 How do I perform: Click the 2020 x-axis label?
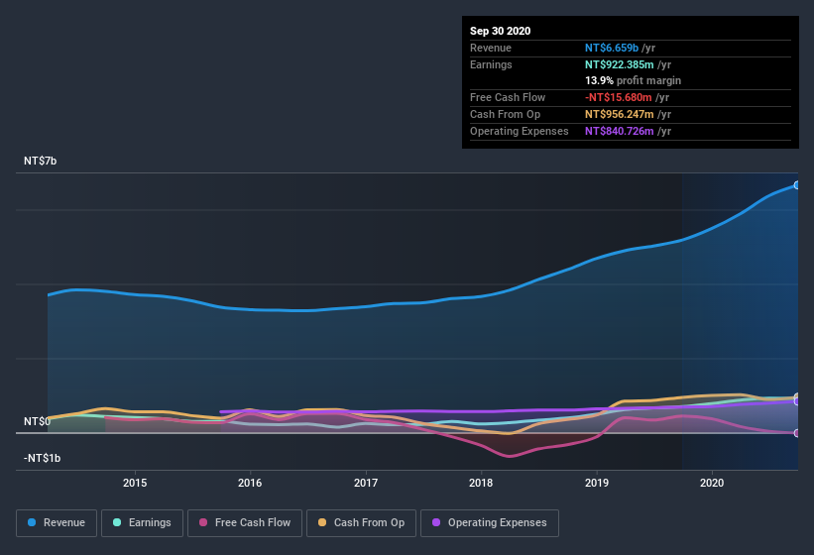click(712, 483)
